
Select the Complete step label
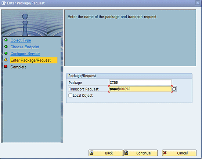point(18,67)
